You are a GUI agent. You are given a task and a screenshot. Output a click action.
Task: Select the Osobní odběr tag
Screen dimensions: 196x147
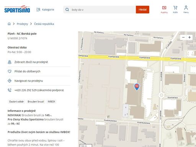16,101
